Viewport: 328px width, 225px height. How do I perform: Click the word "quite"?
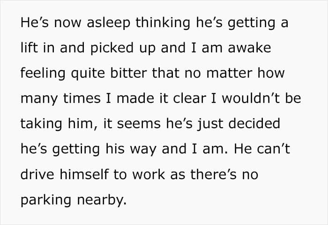88,74
